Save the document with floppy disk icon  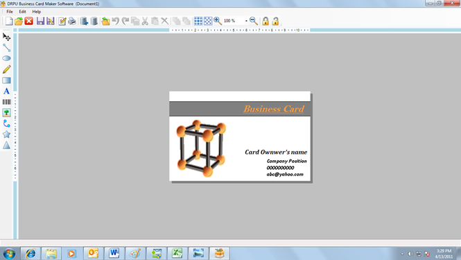[40, 21]
